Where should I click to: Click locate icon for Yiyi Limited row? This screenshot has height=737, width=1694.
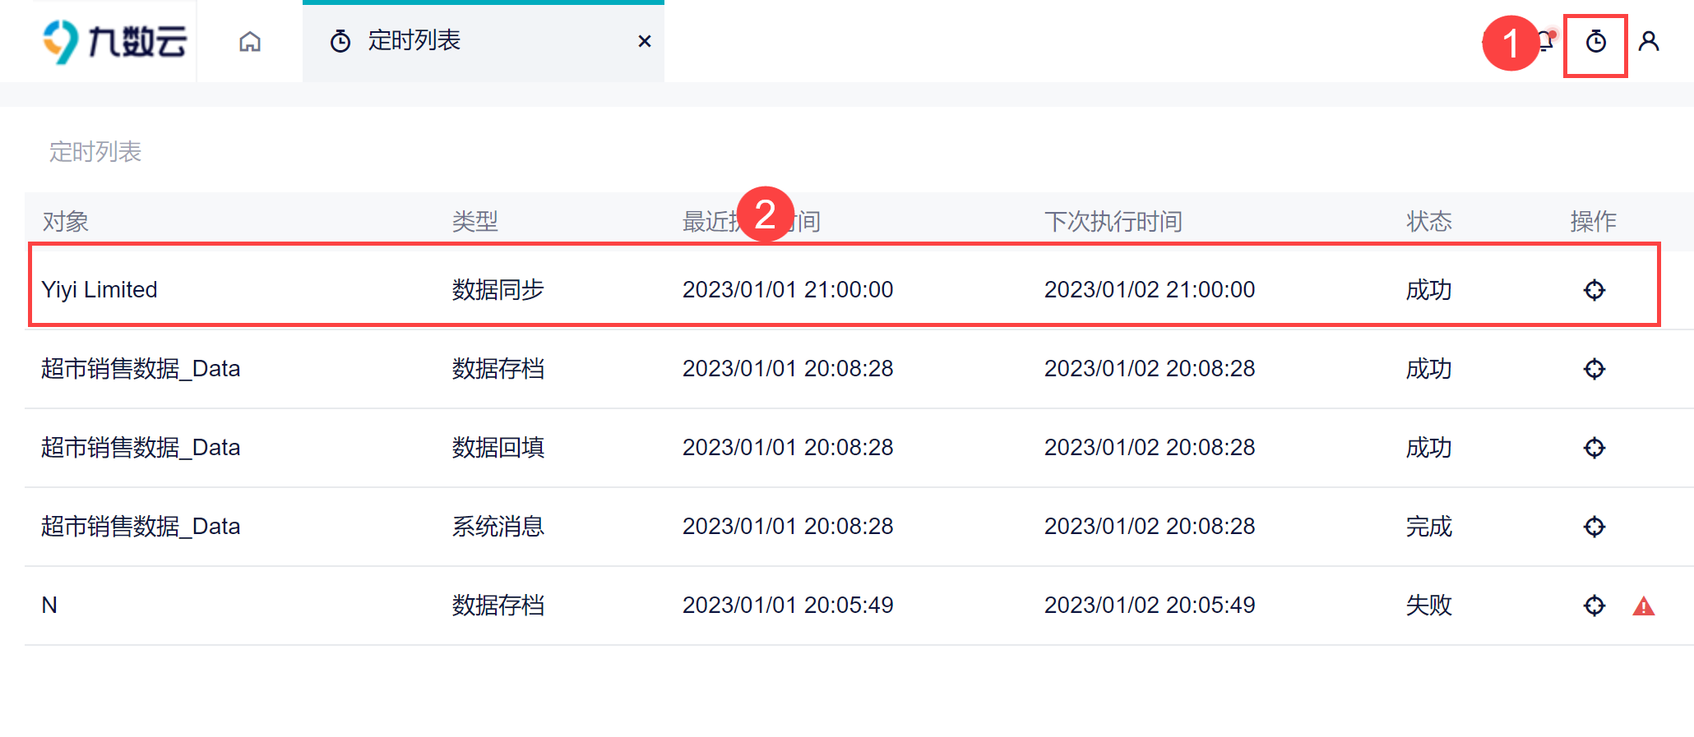1594,290
